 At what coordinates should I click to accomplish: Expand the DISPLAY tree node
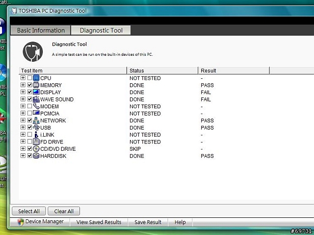tap(23, 92)
